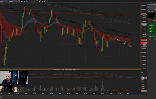
Task: Click the dimmed zoom out magnifier icon
Action: click(30, 1)
